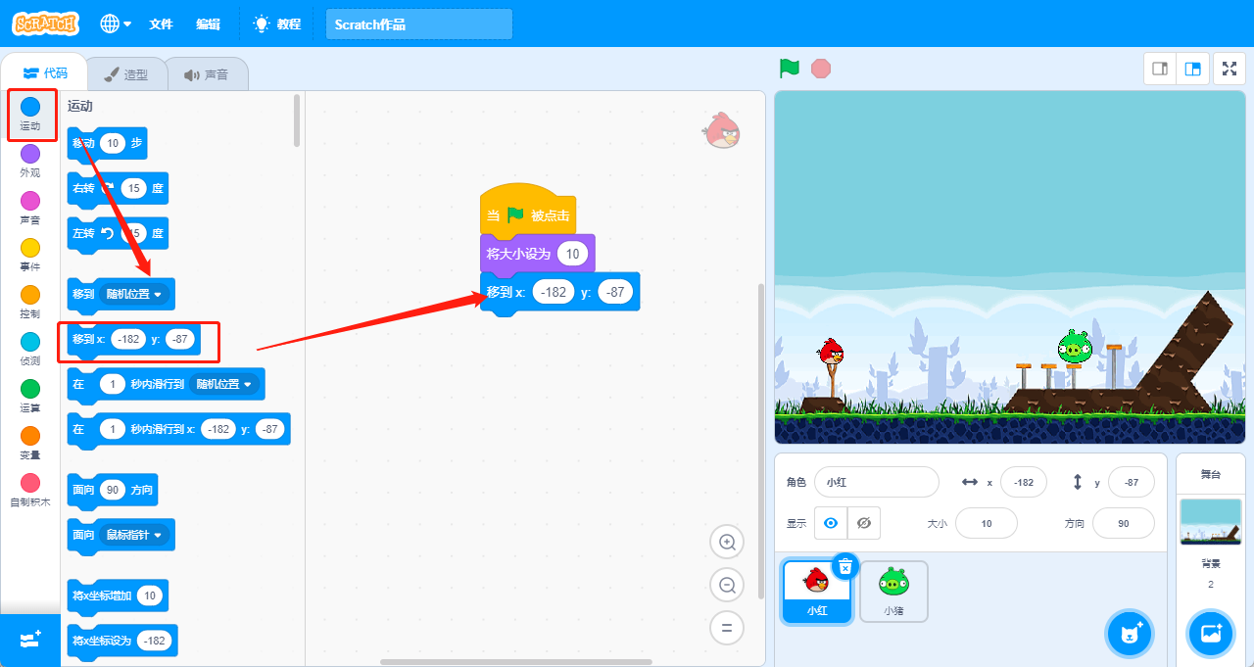
Task: Edit the sprite name field 小红
Action: coord(877,482)
